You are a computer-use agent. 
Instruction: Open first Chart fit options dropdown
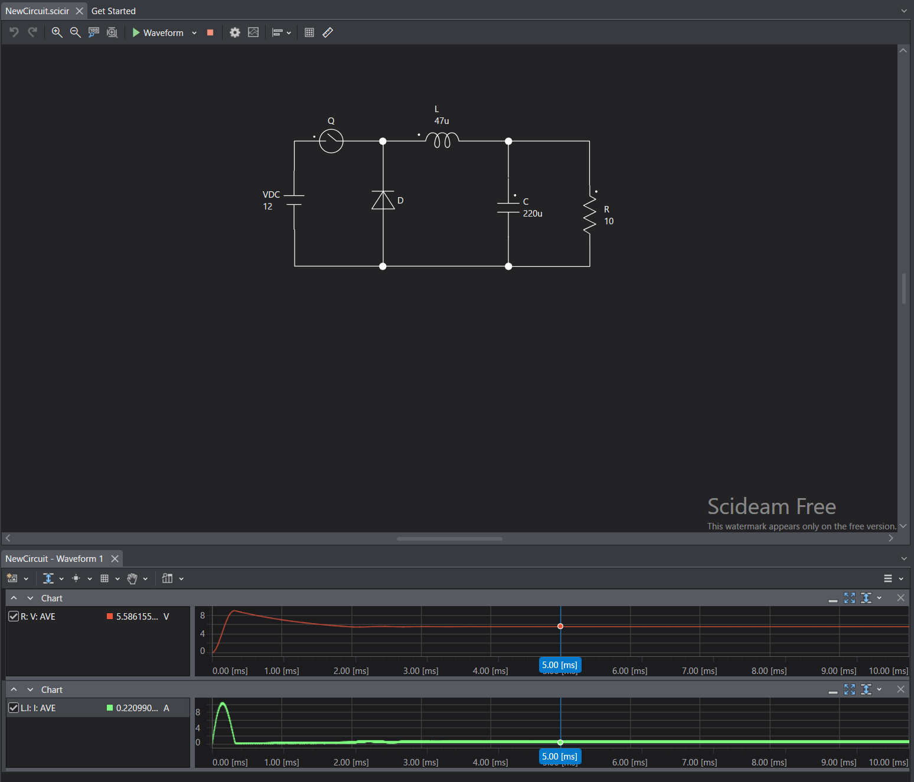tap(879, 598)
